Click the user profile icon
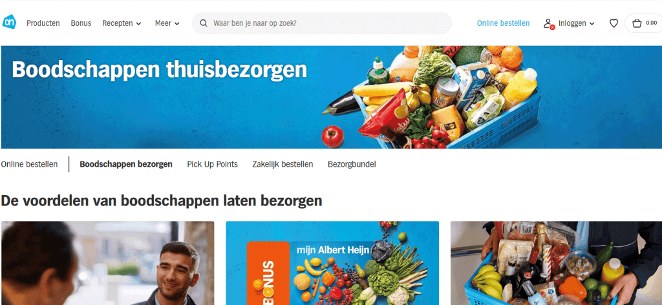The image size is (662, 305). tap(548, 24)
